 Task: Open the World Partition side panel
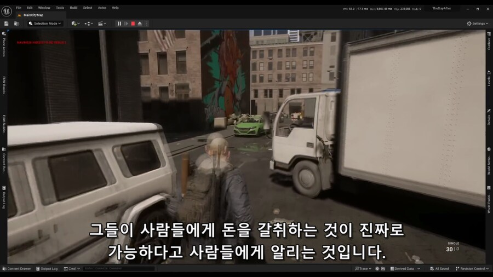489,200
